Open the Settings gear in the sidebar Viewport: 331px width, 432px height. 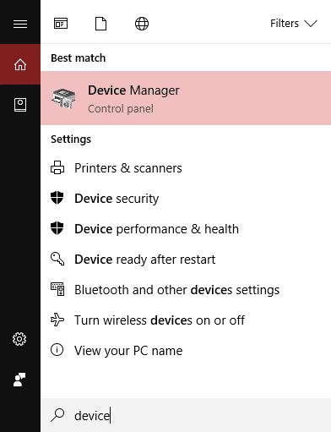pos(19,339)
